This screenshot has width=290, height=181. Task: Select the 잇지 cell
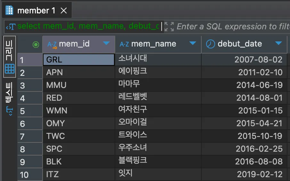(158, 174)
